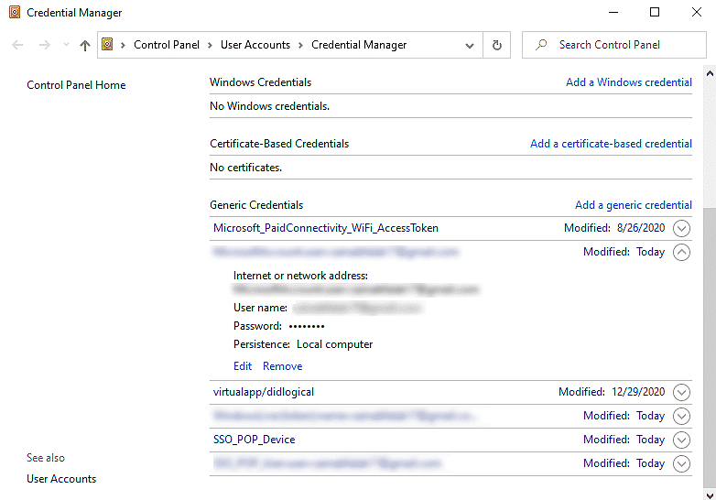Click the Credential Manager icon in address bar
The height and width of the screenshot is (500, 716).
(107, 44)
